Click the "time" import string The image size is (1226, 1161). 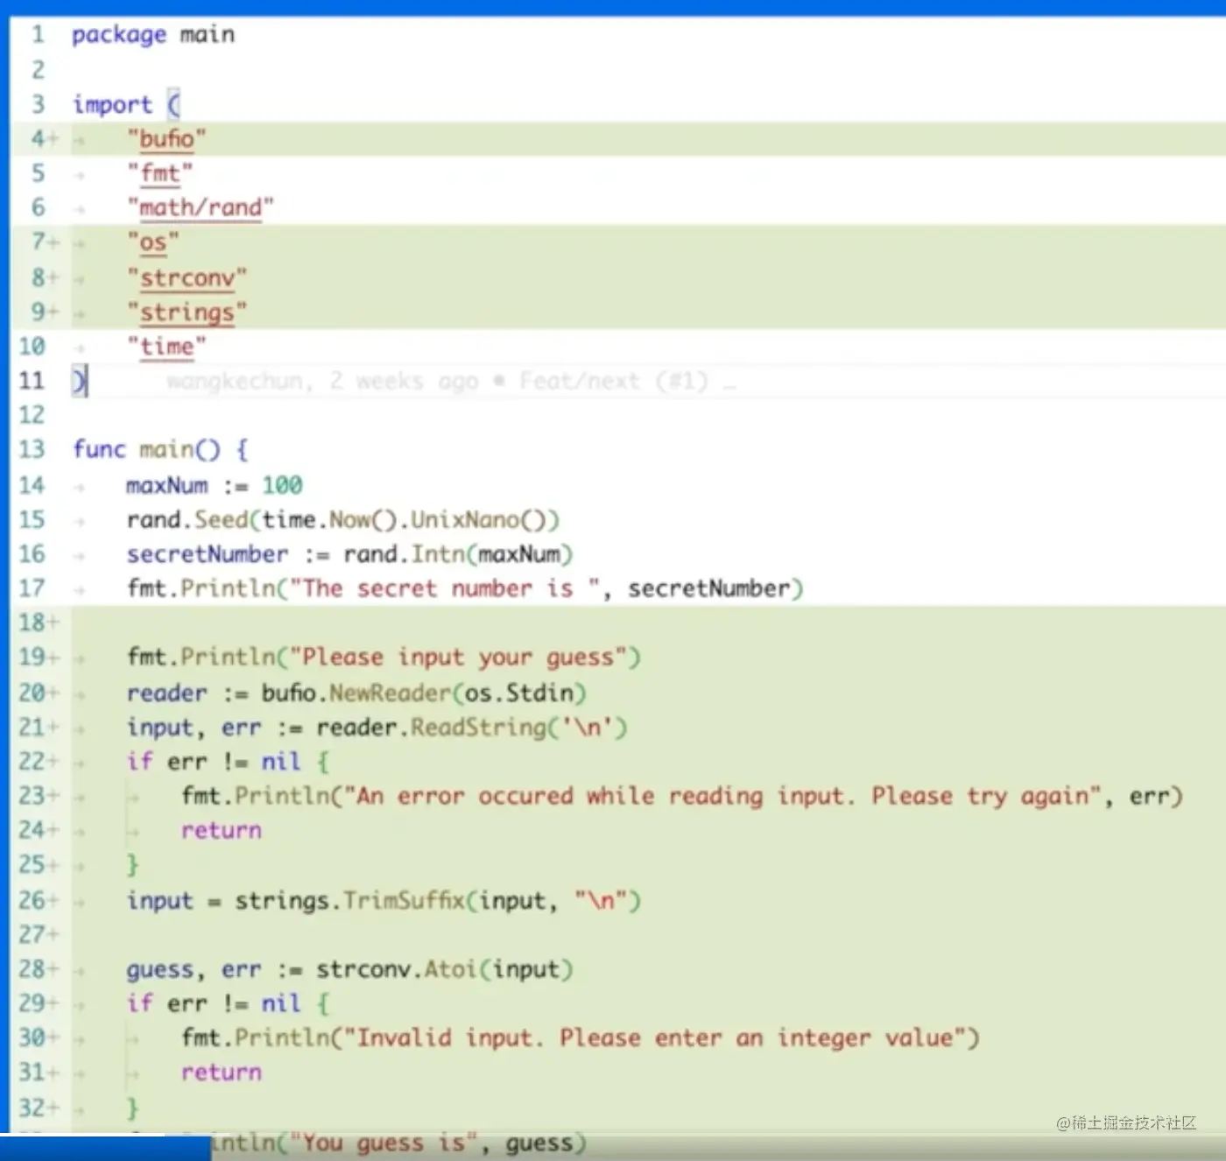166,347
